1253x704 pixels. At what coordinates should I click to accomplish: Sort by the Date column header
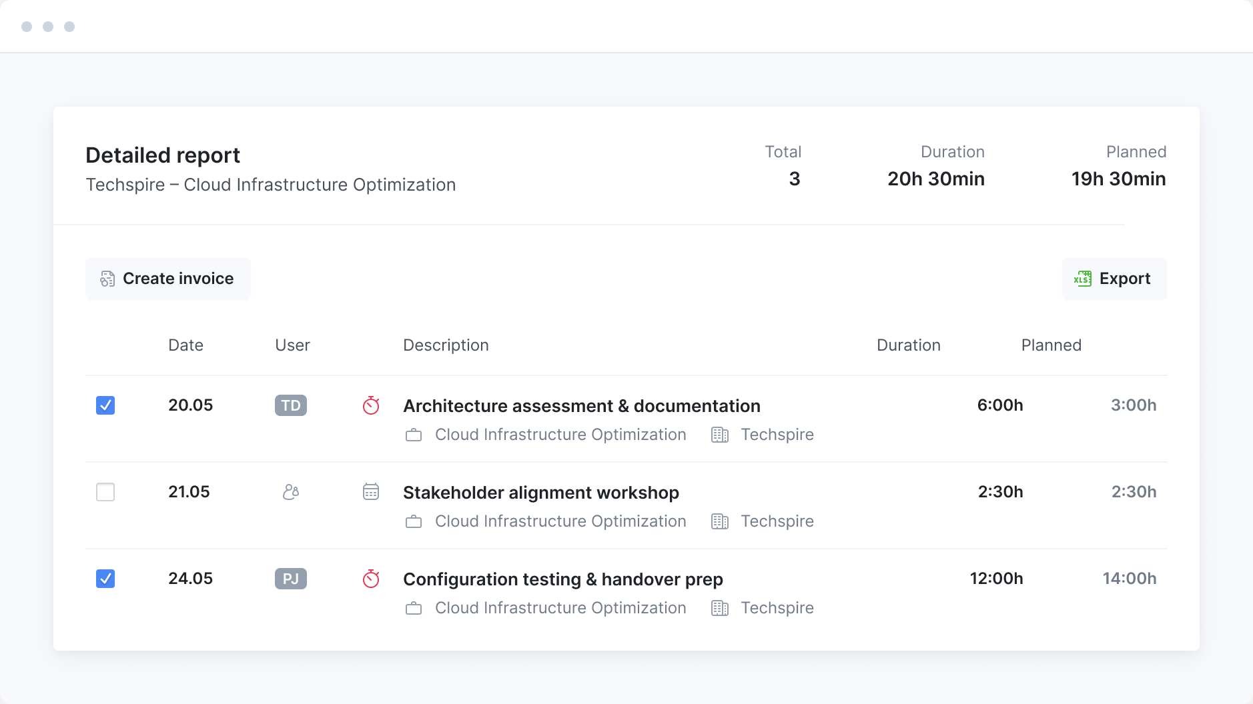click(x=185, y=345)
